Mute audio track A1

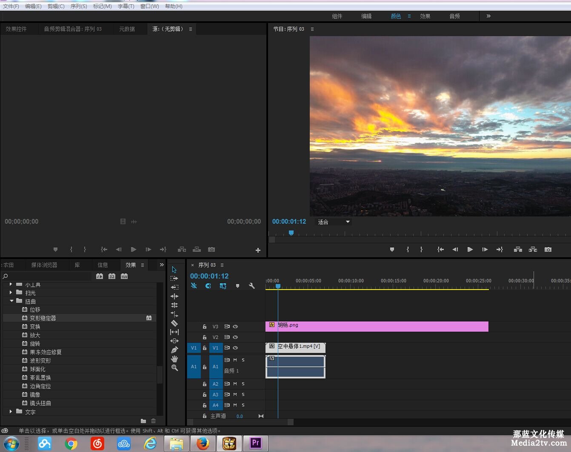tap(235, 360)
